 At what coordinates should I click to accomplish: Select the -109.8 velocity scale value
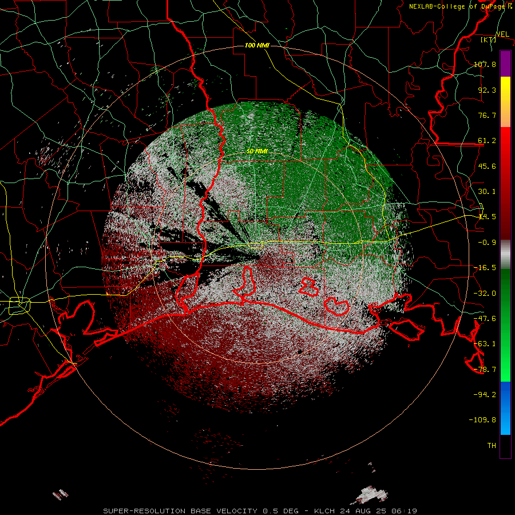coord(482,420)
